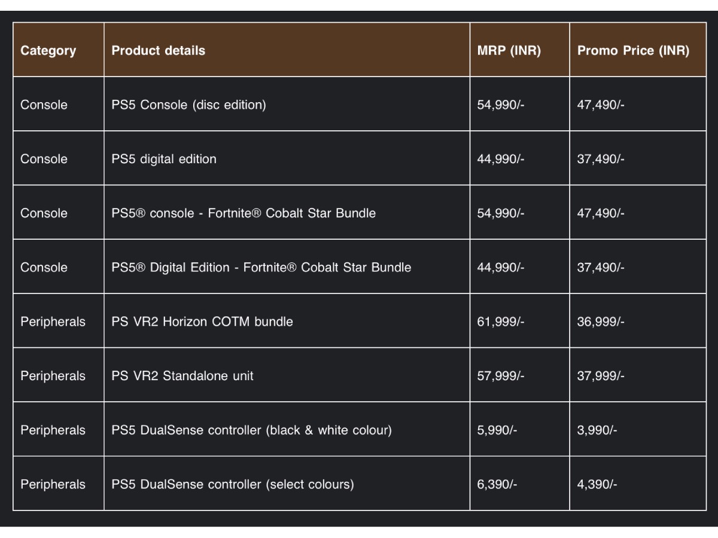
Task: Click the 61,999/- MRP value
Action: pos(501,322)
